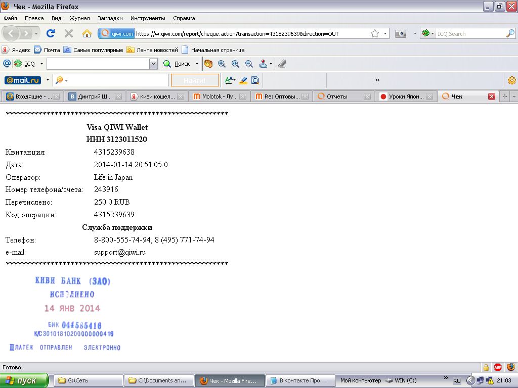Open the Правка menu
The width and height of the screenshot is (518, 388).
[34, 19]
